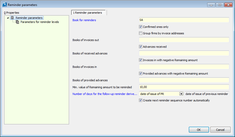Click the Reminder parameters document icon in tree
Viewport: 235px width, 137px height.
click(x=12, y=18)
